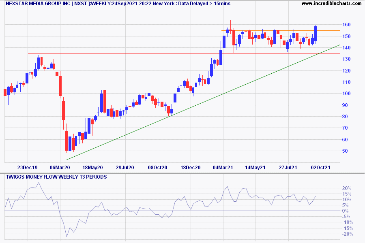
Task: Select the 20% money flow axis label
Action: [347, 188]
